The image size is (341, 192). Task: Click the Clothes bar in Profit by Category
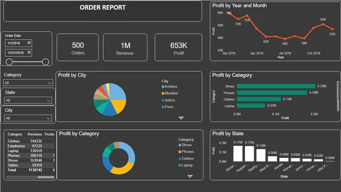[259, 99]
